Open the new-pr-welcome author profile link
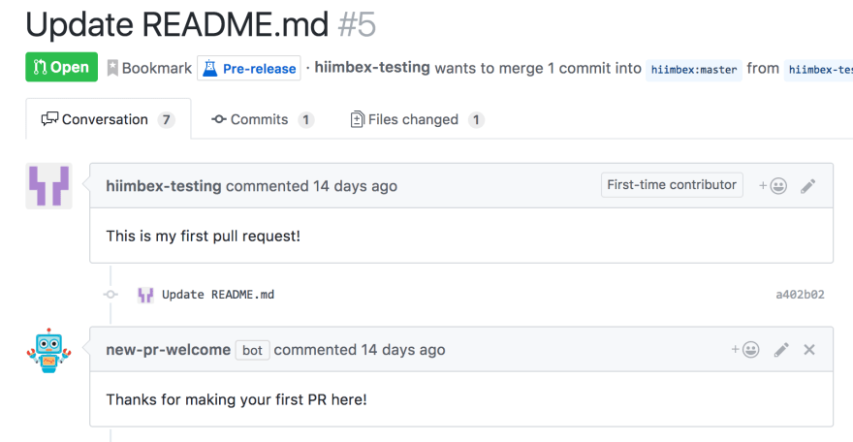853x442 pixels. (168, 350)
